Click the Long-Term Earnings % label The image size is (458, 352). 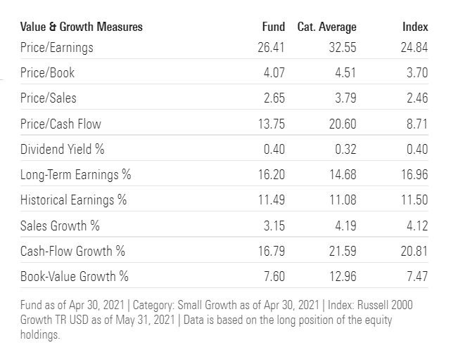coord(77,174)
